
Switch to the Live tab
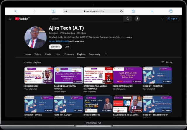pyautogui.click(x=58, y=54)
